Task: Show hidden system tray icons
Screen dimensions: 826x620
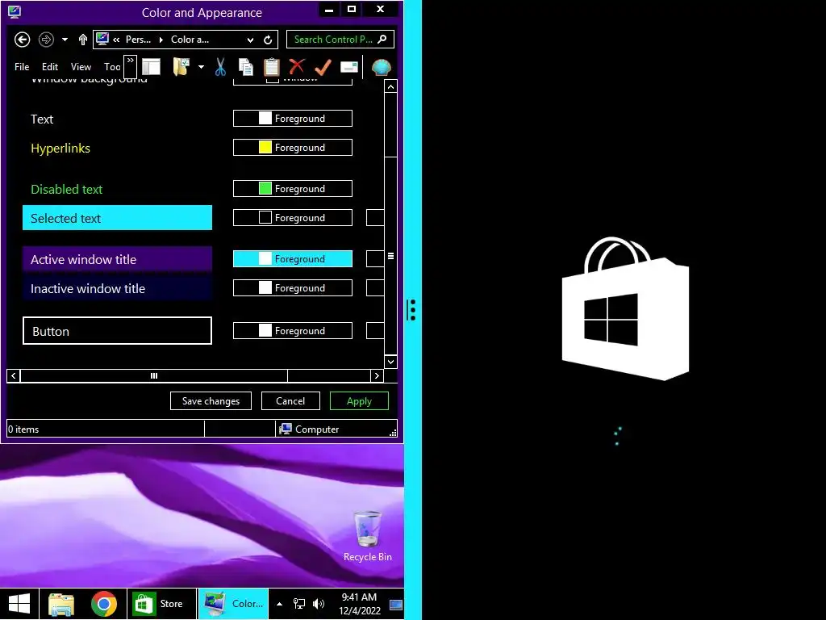Action: tap(279, 604)
